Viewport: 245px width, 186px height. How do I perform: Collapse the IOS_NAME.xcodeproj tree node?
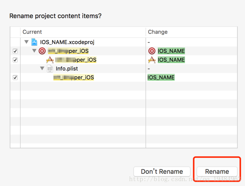click(26, 42)
